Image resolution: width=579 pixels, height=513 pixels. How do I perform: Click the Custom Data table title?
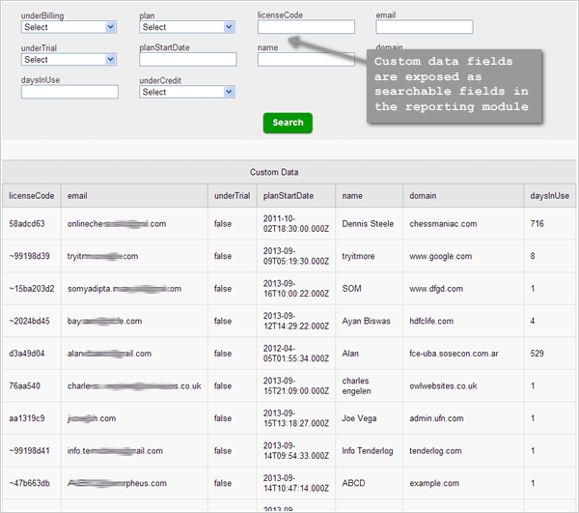[x=274, y=172]
